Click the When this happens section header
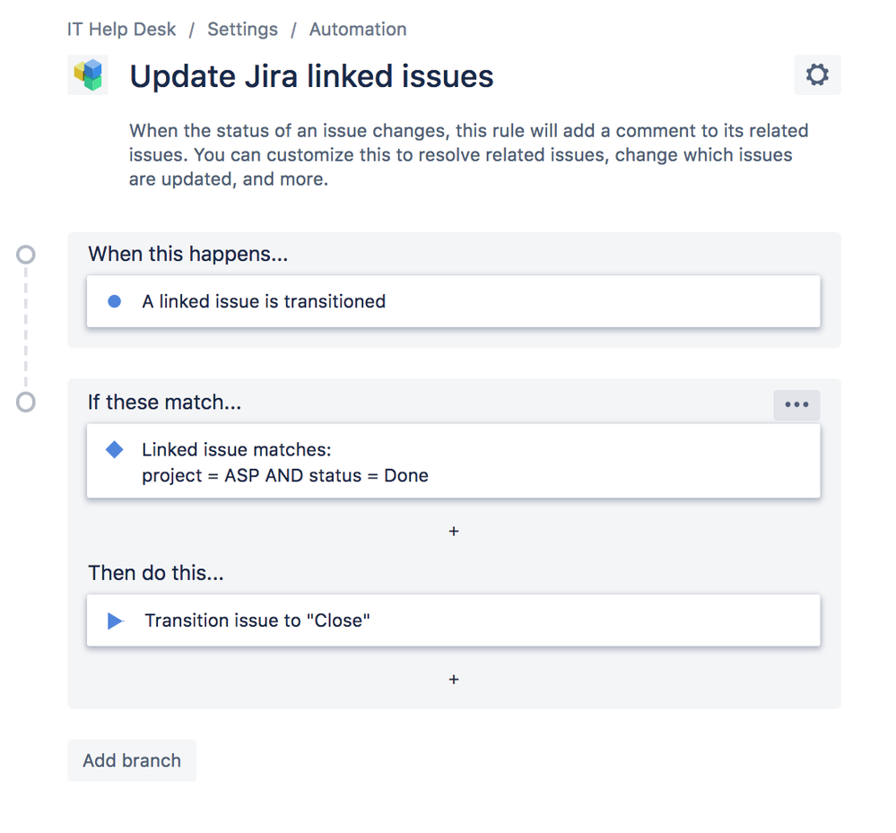This screenshot has width=896, height=833. click(x=187, y=254)
